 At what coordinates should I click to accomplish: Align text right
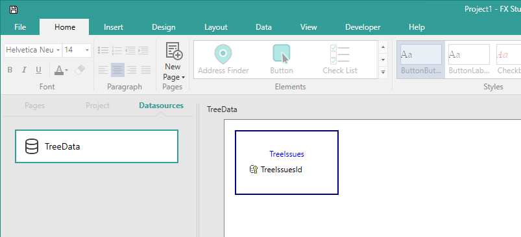click(132, 70)
